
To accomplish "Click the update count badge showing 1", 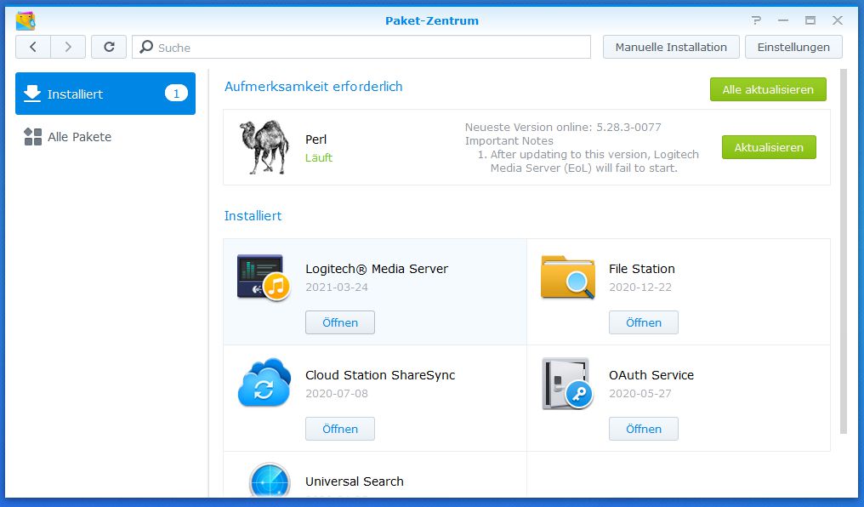I will click(176, 94).
